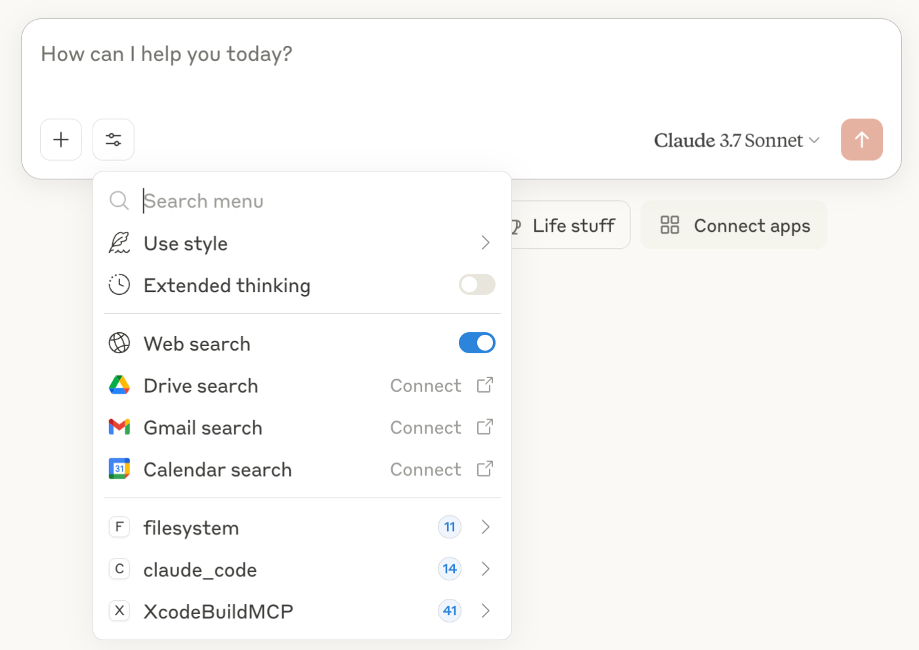Viewport: 919px width, 650px height.
Task: Select Gmail search menu item
Action: pos(302,427)
